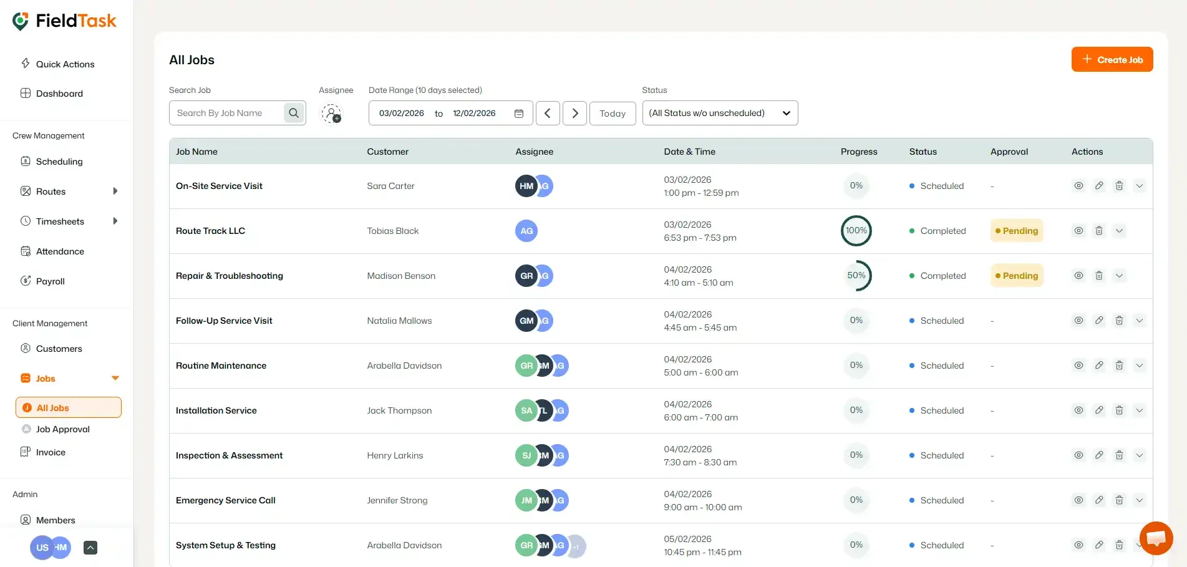Expand the Route Track LLC row
The image size is (1187, 567).
[1119, 231]
